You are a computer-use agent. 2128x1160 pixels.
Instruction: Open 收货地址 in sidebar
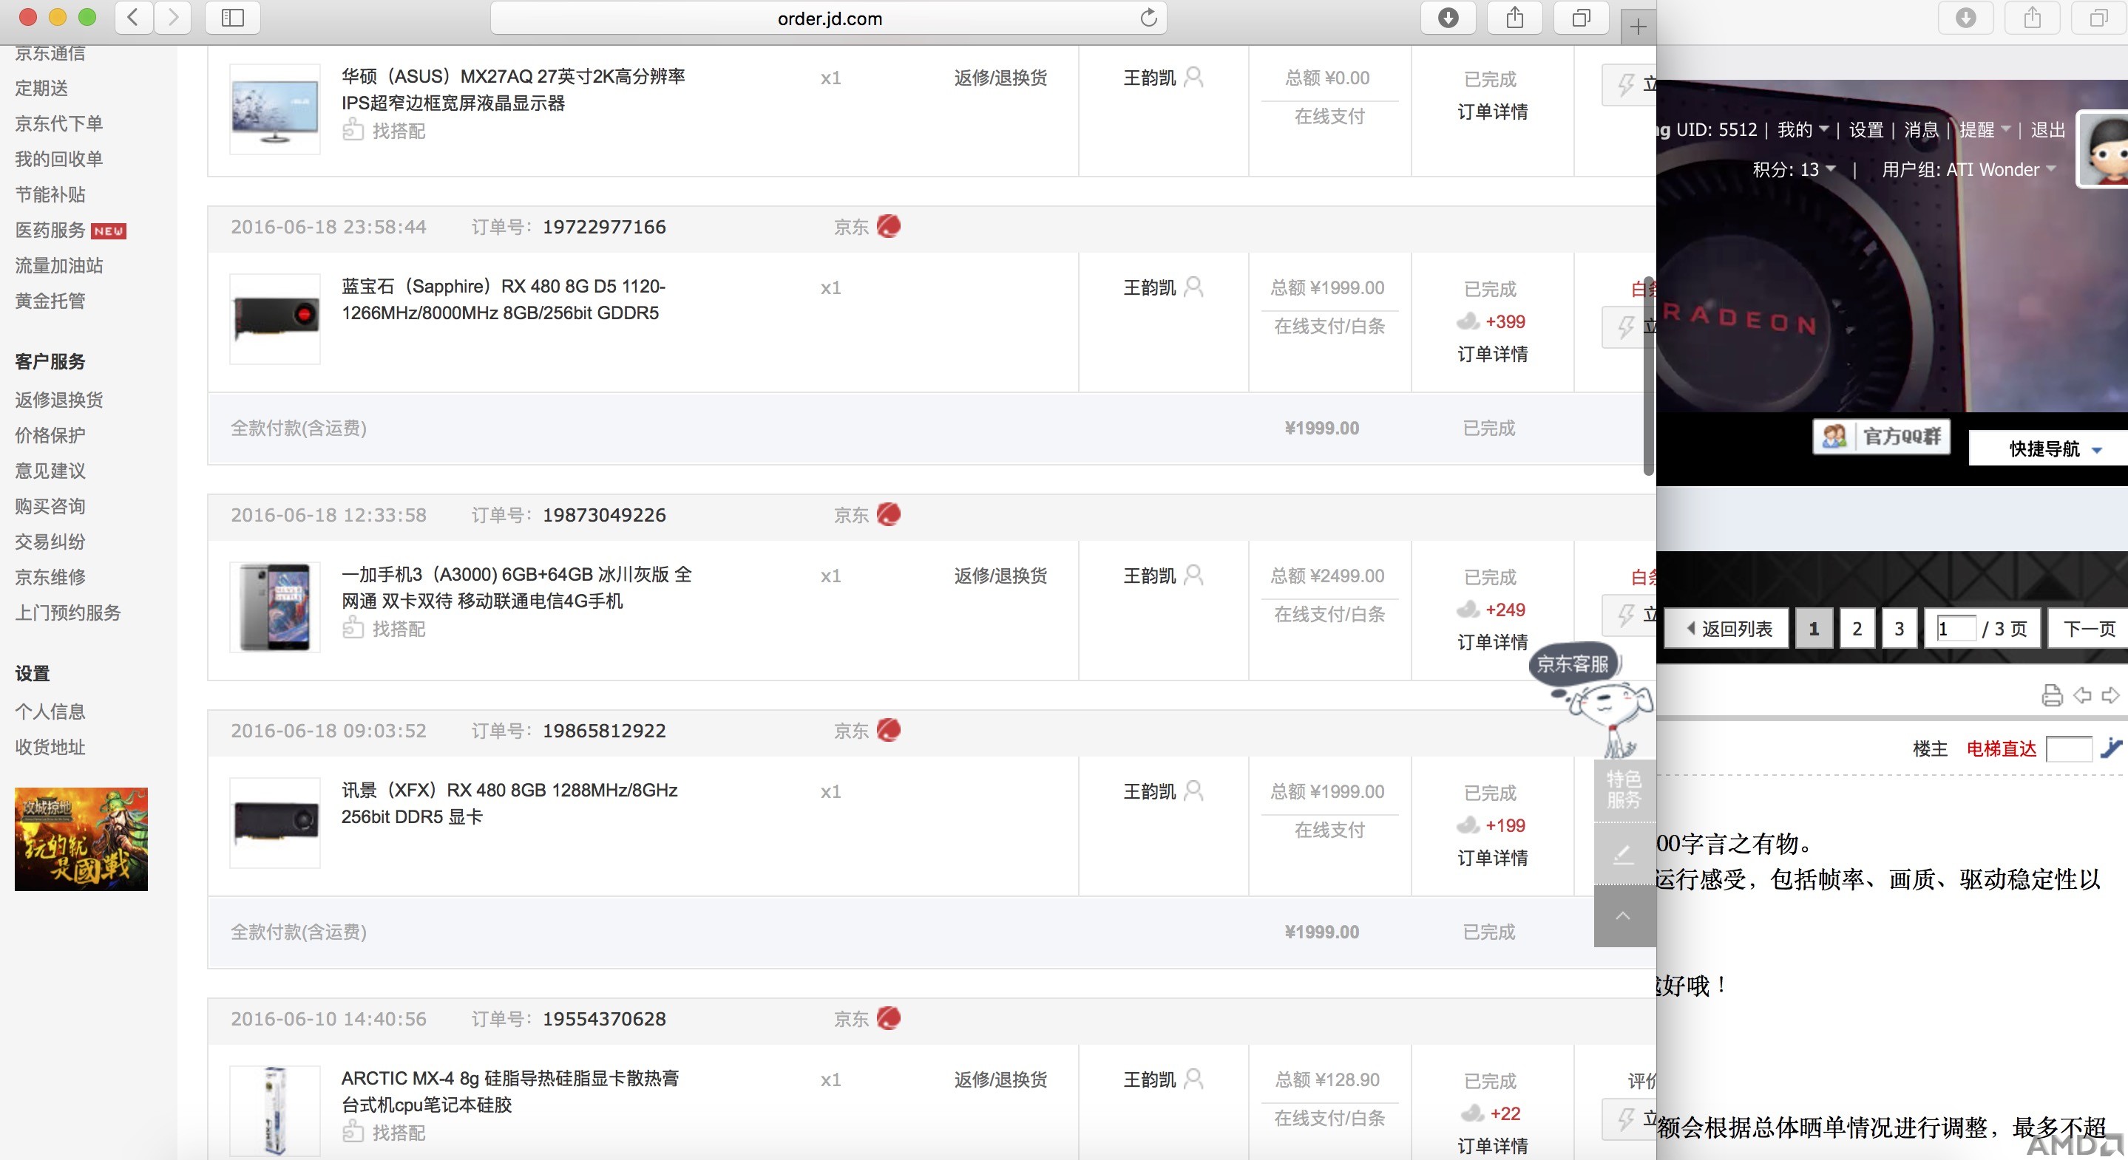(x=50, y=746)
